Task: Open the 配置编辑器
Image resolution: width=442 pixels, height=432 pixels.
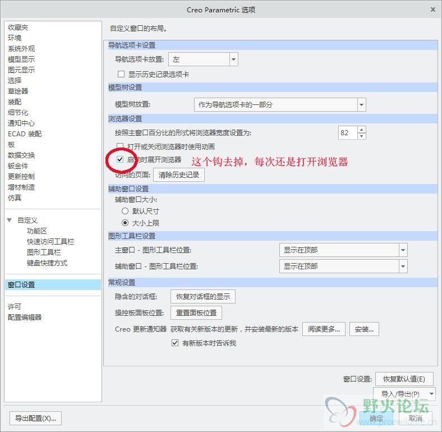Action: [x=25, y=317]
